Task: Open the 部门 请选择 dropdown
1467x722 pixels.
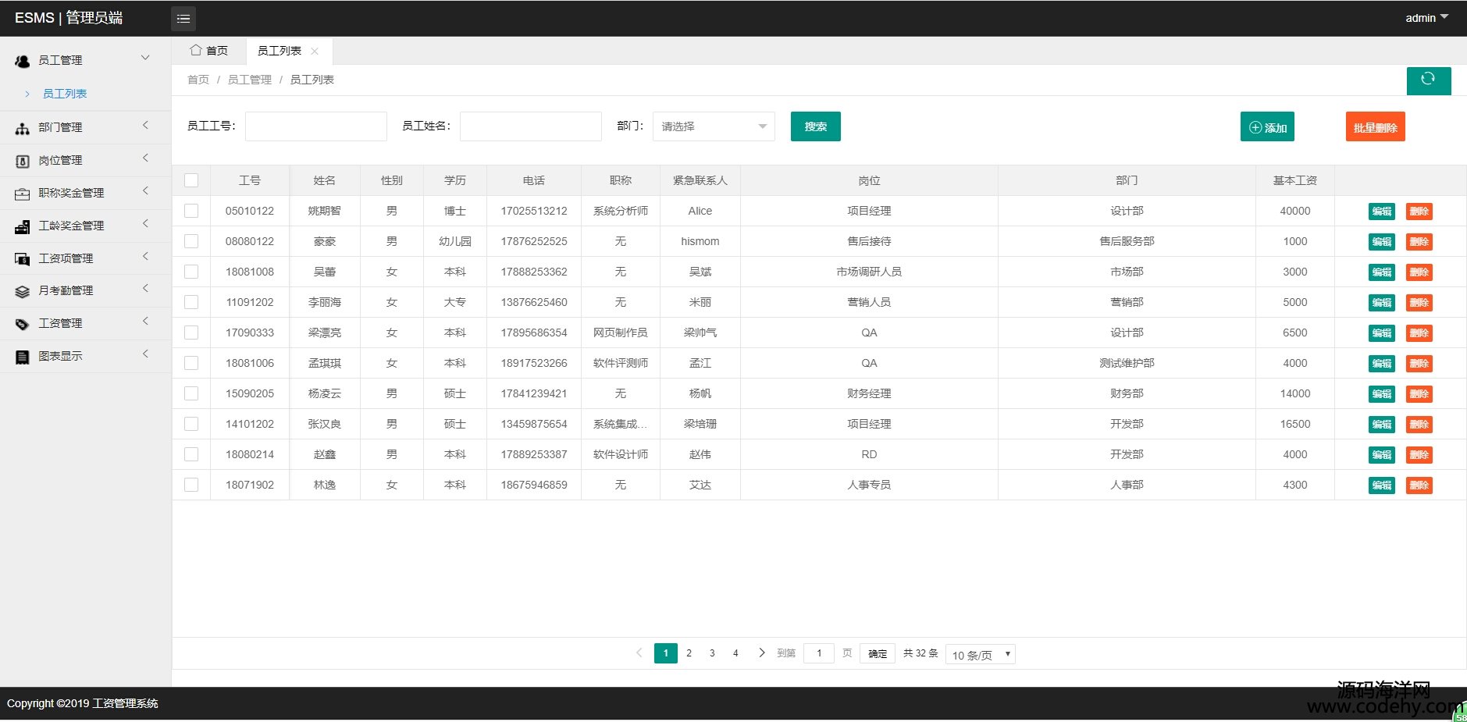Action: click(714, 126)
